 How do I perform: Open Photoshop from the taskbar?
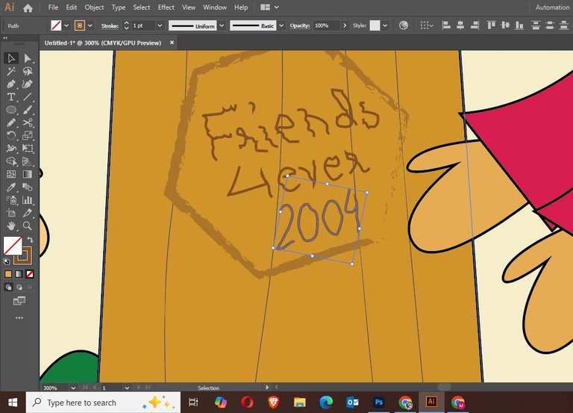(x=378, y=403)
